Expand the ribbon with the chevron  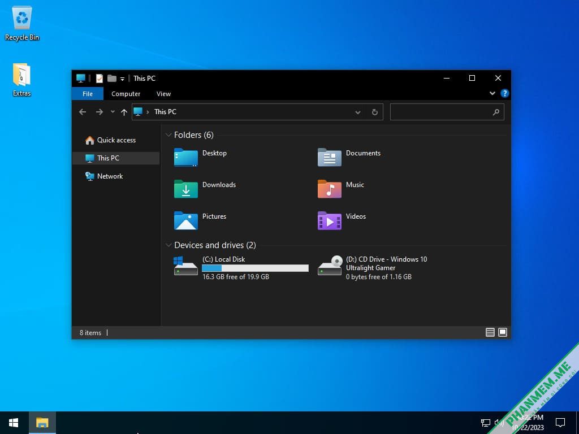[492, 93]
